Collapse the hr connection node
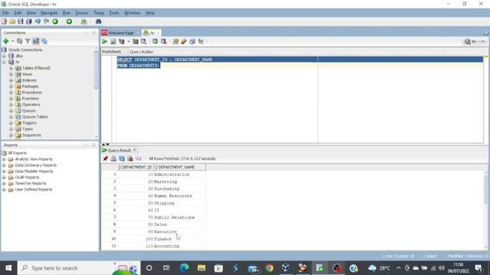Image resolution: width=490 pixels, height=275 pixels. tap(4, 62)
